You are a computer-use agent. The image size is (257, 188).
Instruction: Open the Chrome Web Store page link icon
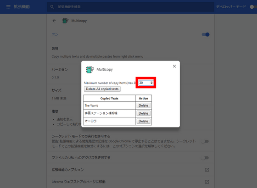pyautogui.click(x=207, y=182)
